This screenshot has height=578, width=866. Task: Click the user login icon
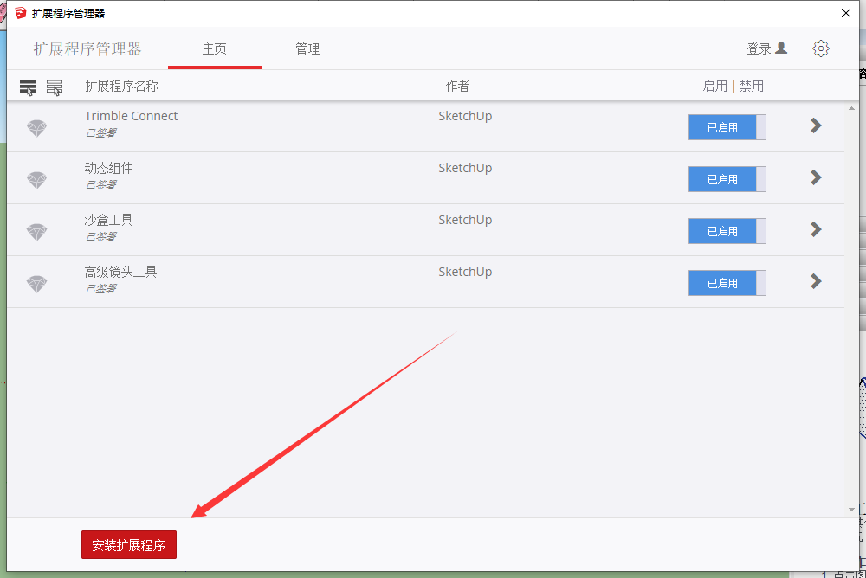click(781, 48)
